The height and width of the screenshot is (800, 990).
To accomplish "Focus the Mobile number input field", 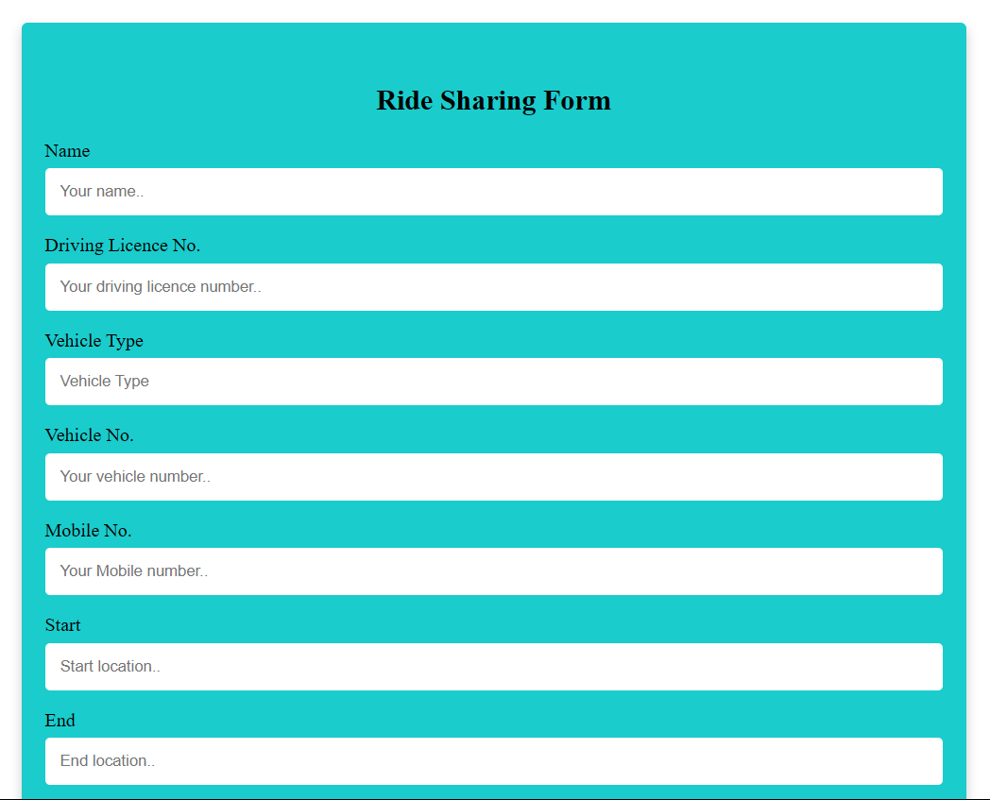I will 494,571.
